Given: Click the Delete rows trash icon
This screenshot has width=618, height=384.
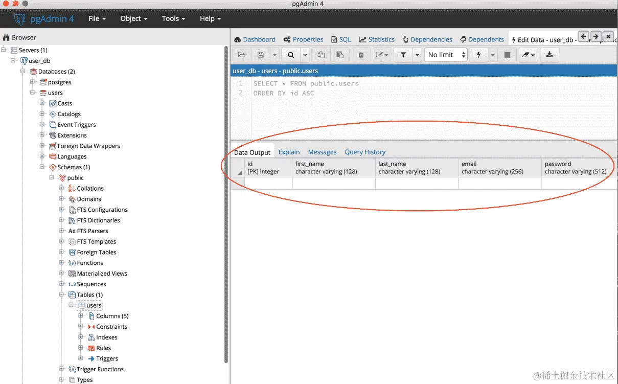Looking at the screenshot, I should coord(361,55).
